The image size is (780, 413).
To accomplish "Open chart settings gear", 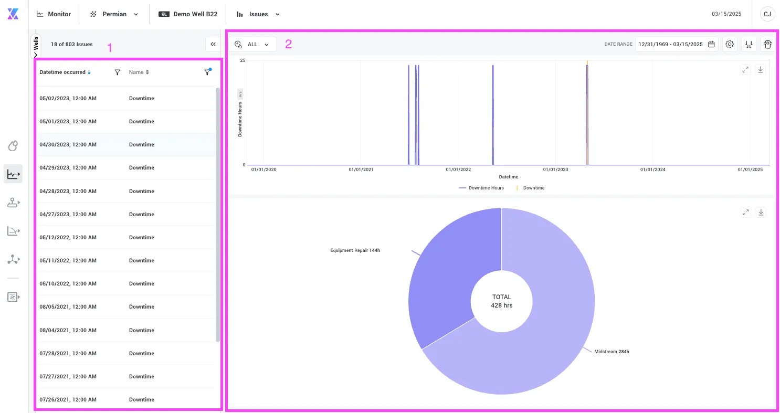I will (730, 45).
